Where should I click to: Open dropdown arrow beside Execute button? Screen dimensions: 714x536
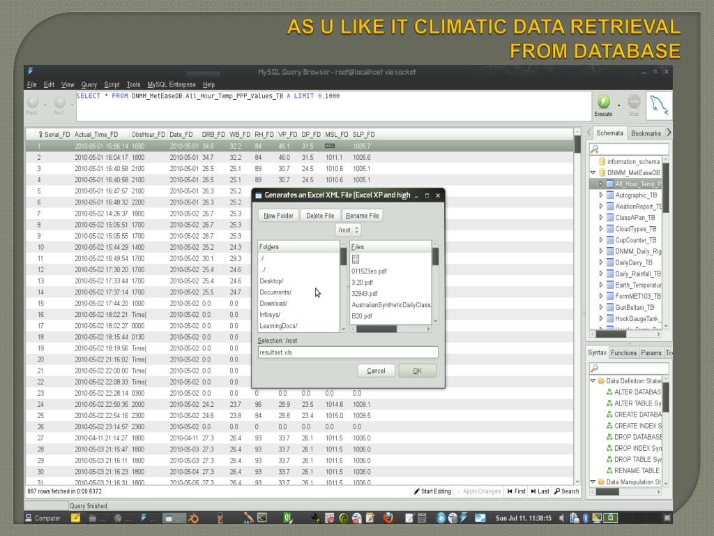tap(619, 105)
